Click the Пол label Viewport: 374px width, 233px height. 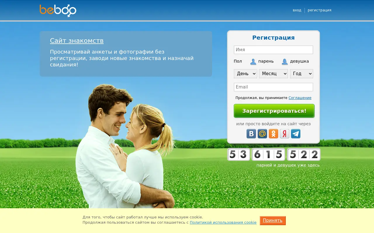tap(238, 61)
